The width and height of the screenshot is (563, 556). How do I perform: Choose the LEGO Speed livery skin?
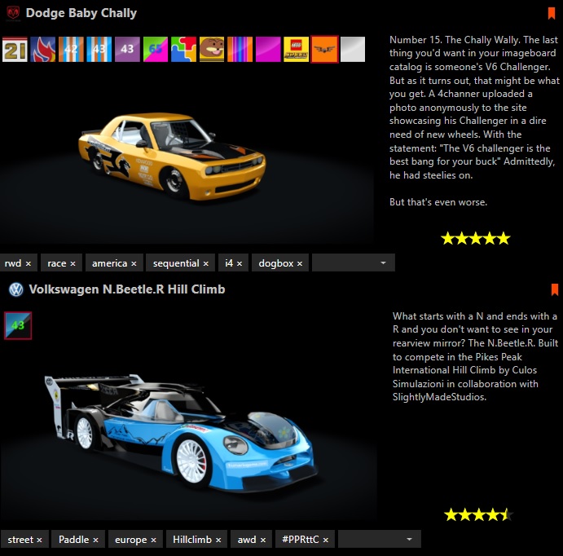tap(297, 50)
